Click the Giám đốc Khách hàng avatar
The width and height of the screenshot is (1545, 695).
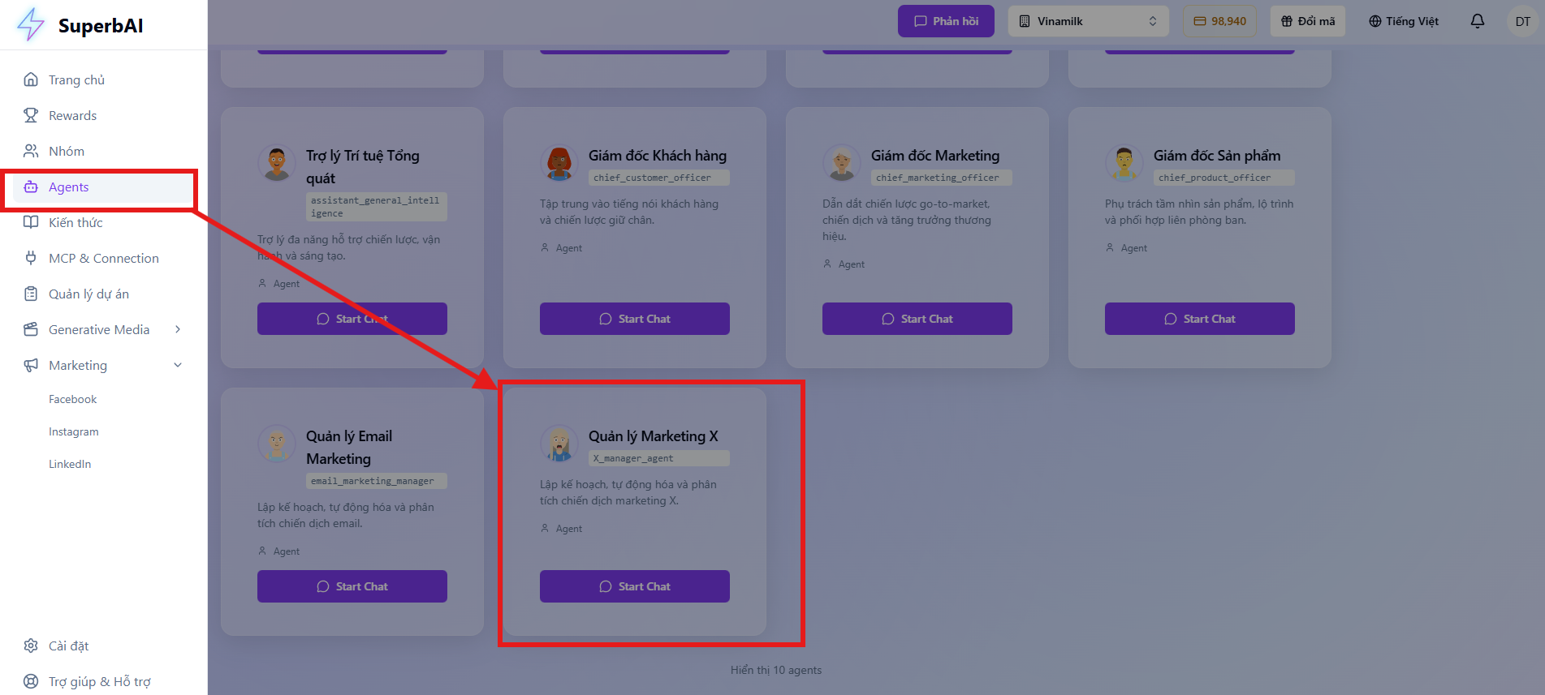point(559,162)
